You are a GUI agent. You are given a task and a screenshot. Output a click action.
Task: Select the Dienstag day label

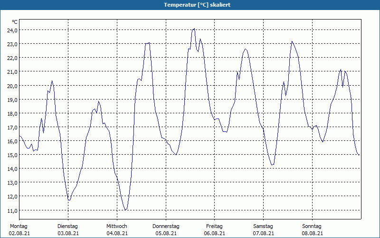coord(67,226)
